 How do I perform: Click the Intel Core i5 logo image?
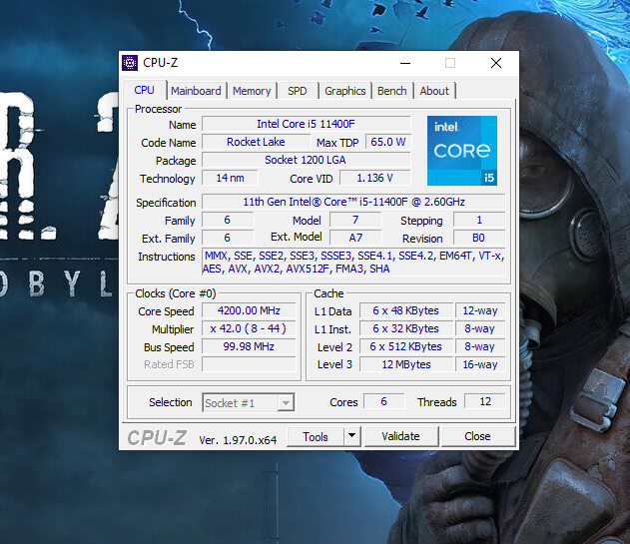coord(461,151)
